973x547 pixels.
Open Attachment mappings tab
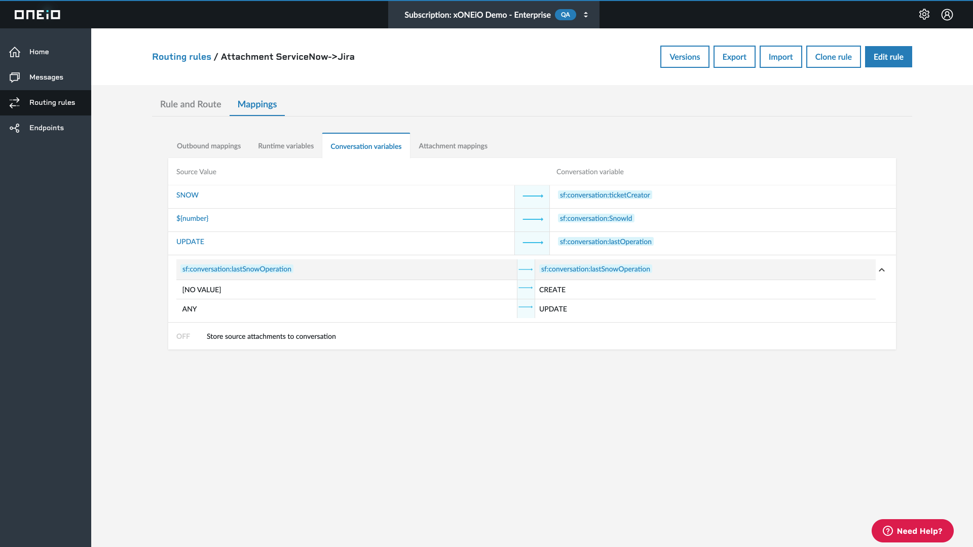pyautogui.click(x=453, y=146)
